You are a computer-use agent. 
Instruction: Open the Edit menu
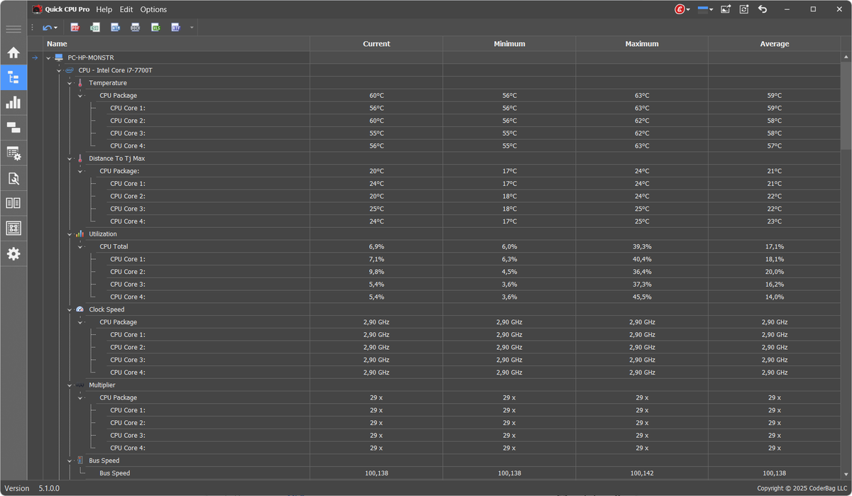[x=126, y=9]
